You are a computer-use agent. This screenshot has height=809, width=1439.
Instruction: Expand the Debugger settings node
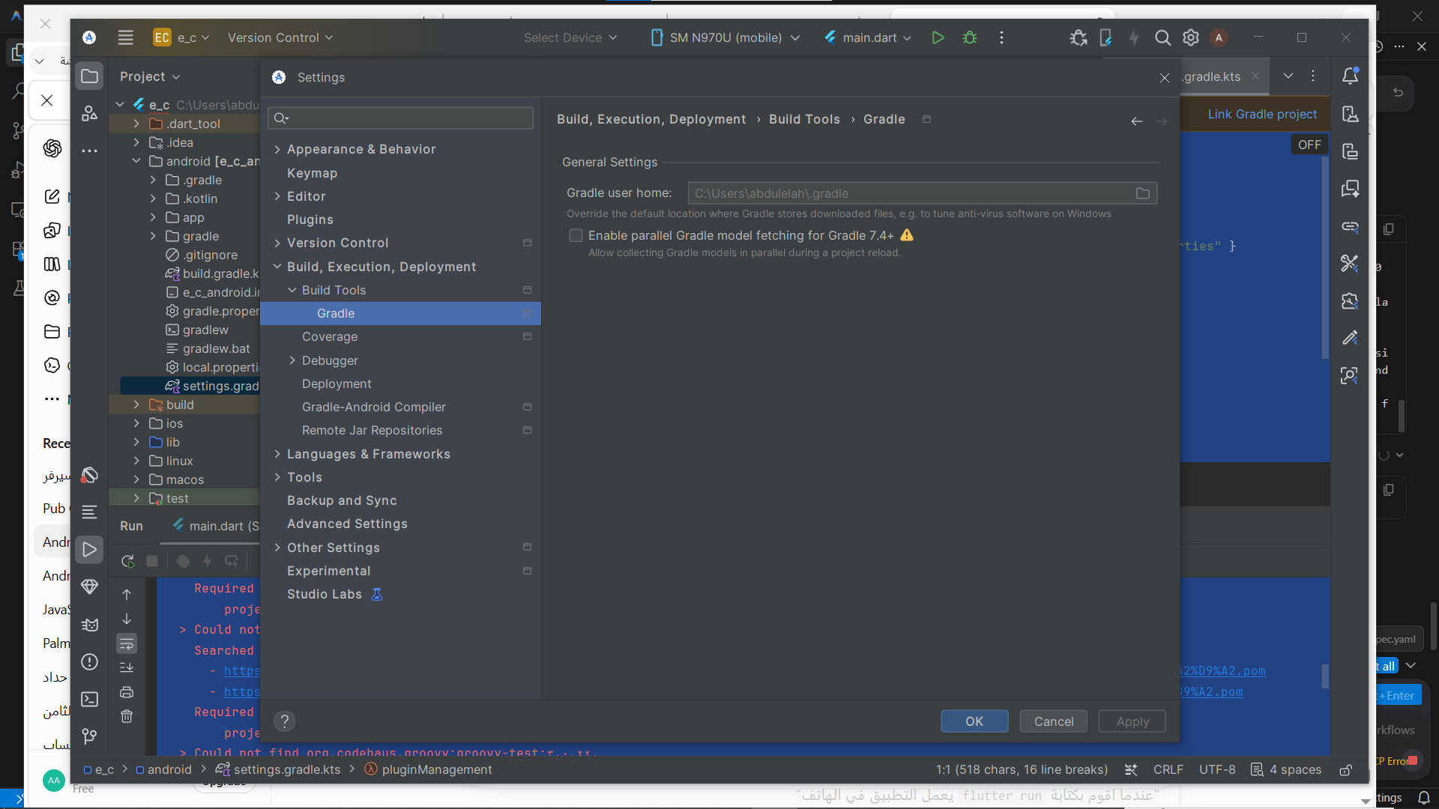point(292,360)
